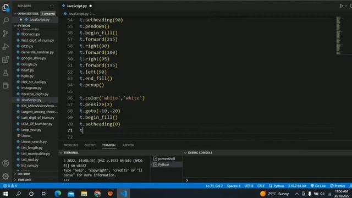
Task: Open Google Chrome from taskbar
Action: (x=97, y=194)
